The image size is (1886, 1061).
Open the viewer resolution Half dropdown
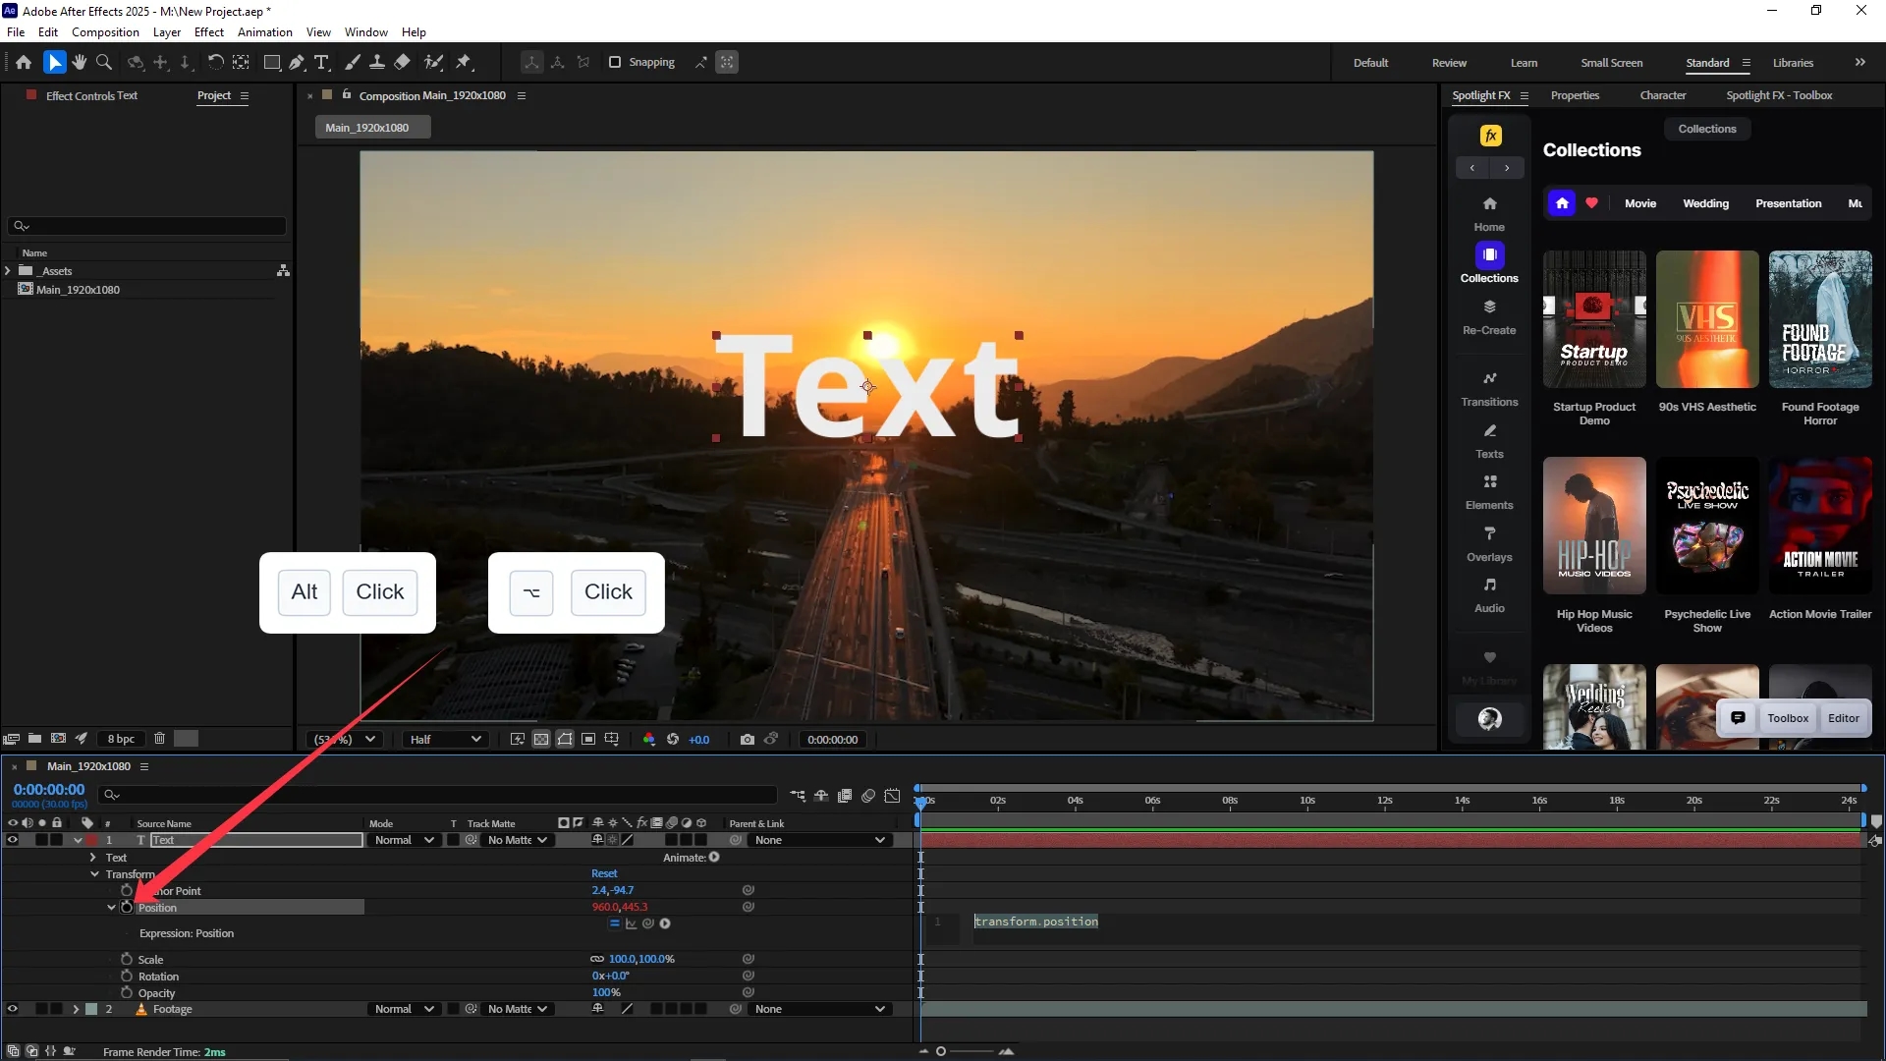[445, 739]
